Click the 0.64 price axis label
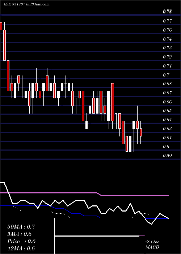 coord(167,120)
